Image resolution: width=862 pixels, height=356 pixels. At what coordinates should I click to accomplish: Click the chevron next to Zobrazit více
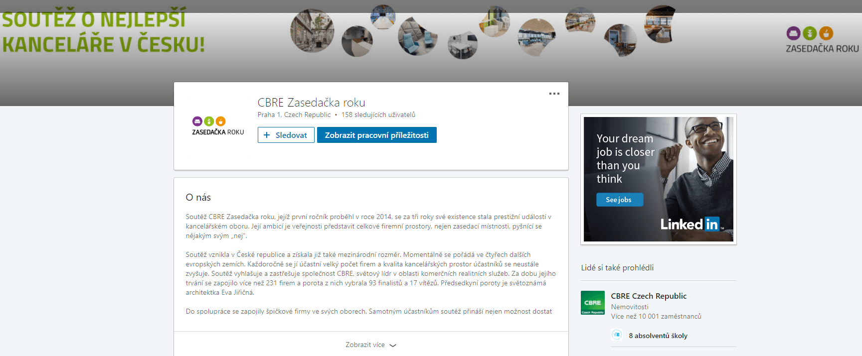393,345
